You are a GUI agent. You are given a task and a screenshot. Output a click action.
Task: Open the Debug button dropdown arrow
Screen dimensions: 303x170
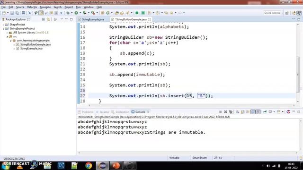click(71, 13)
